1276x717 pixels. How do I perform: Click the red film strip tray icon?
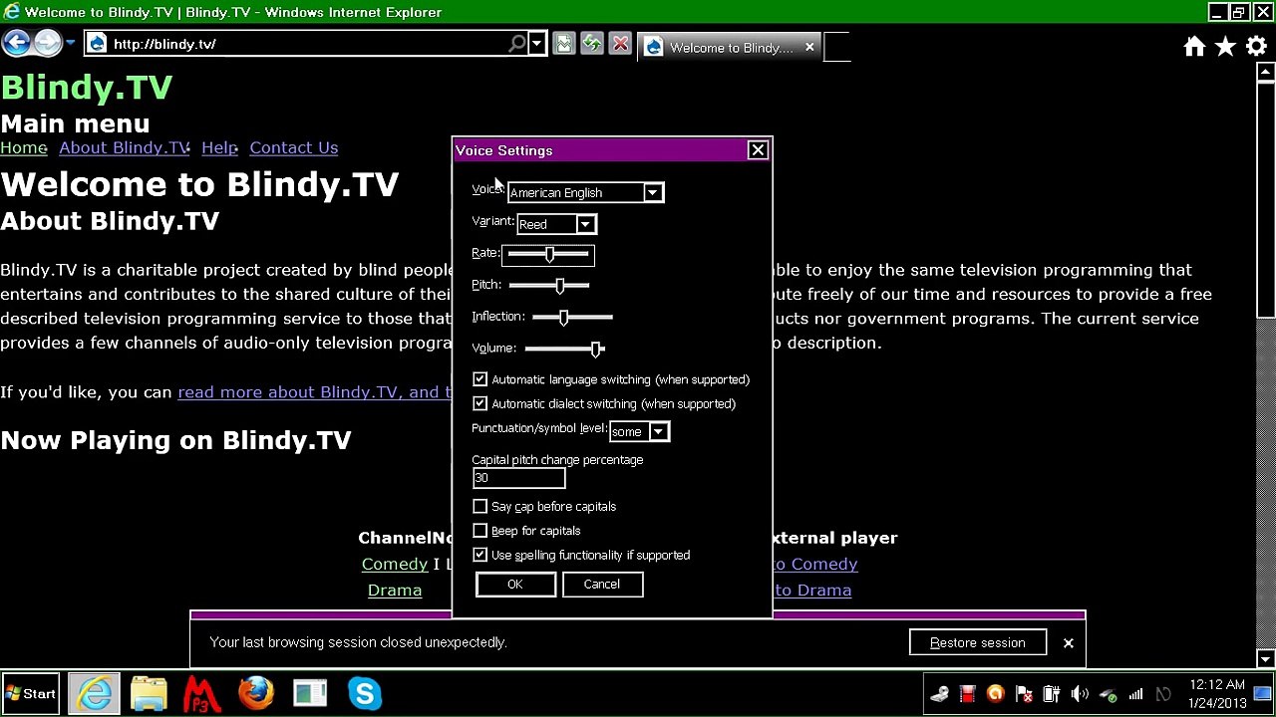pyautogui.click(x=967, y=694)
